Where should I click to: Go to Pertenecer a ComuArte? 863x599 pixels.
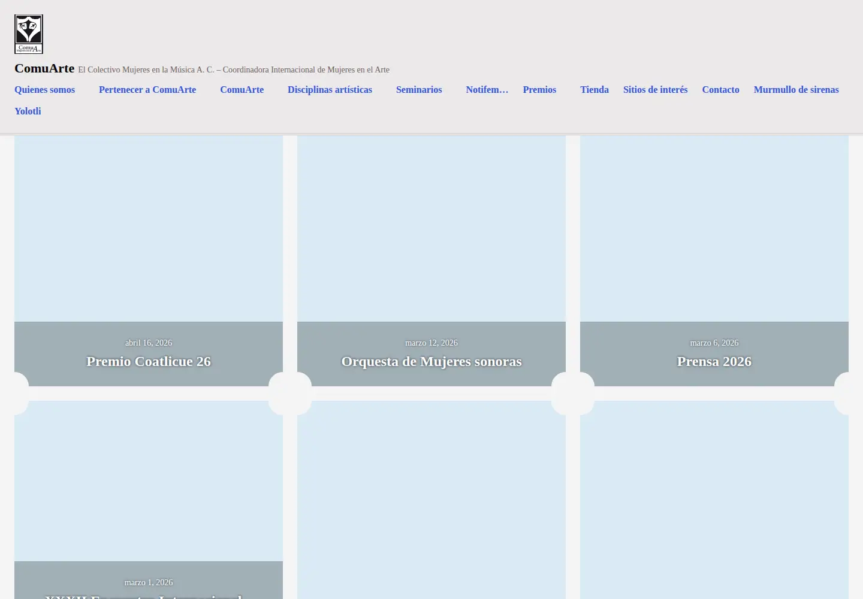pyautogui.click(x=147, y=90)
